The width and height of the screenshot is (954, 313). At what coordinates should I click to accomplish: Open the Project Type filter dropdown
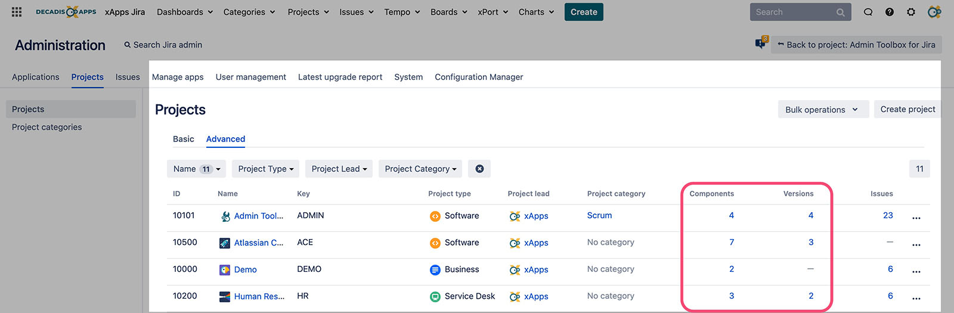(x=265, y=169)
